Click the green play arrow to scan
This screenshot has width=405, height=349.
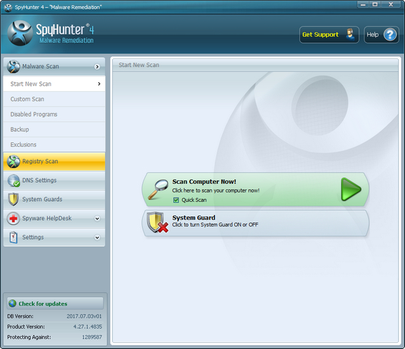(351, 190)
